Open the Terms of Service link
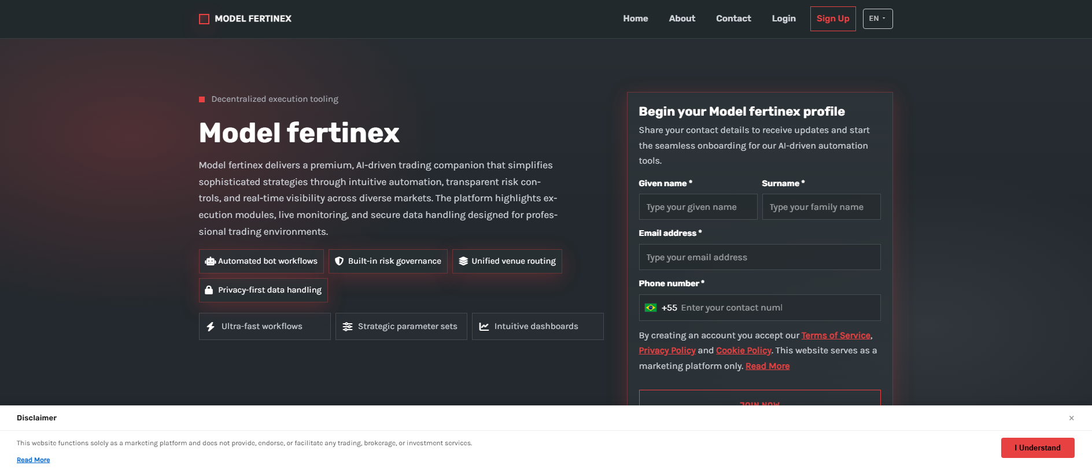Viewport: 1092px width, 473px height. 836,335
